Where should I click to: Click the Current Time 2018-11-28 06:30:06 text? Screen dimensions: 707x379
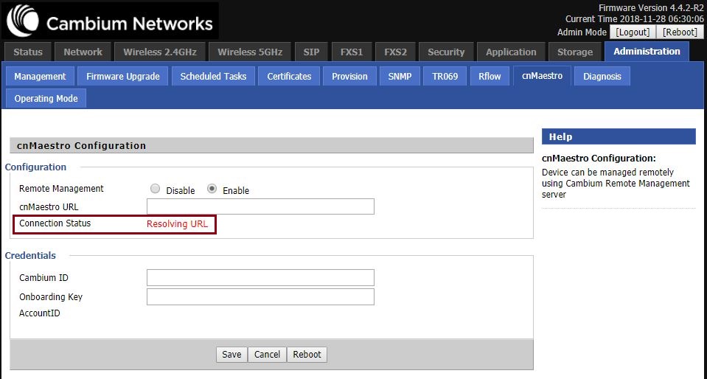(635, 19)
